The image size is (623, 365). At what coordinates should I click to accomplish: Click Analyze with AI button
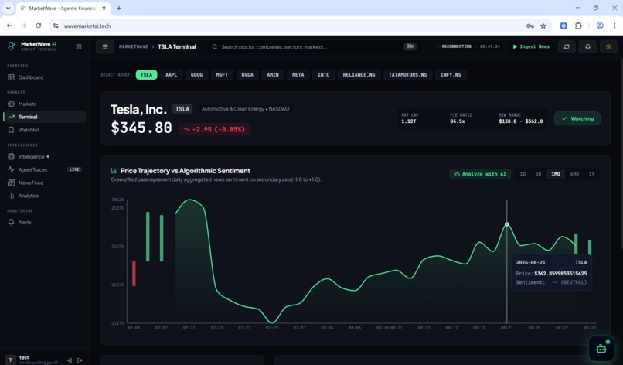coord(480,174)
